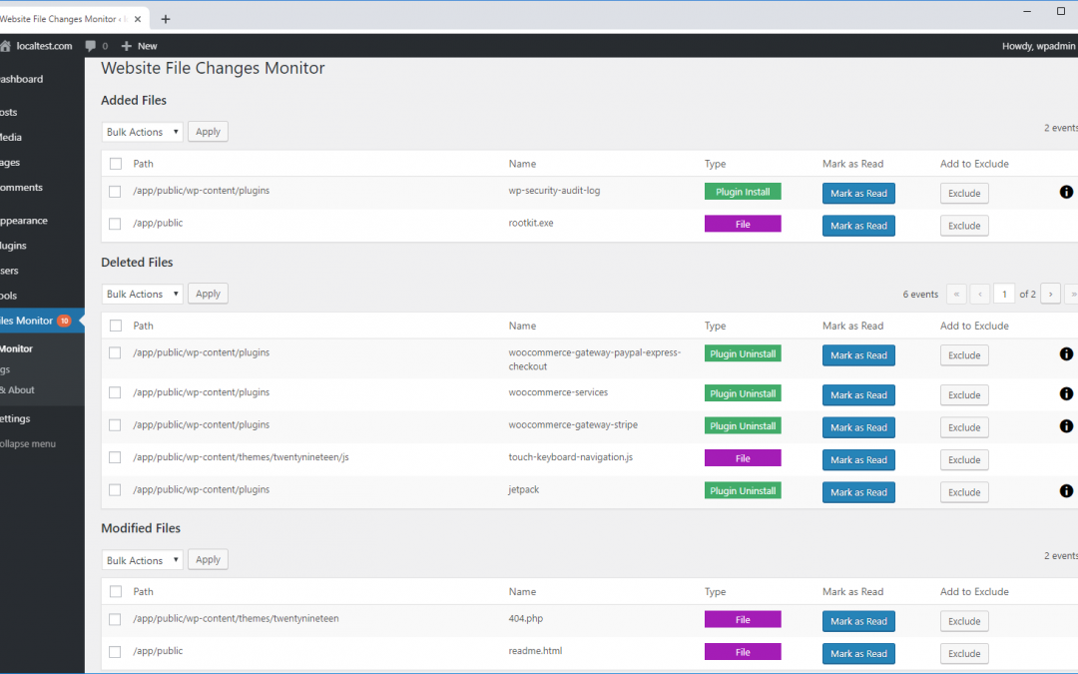Click info icon for jetpack row
1078x674 pixels.
[x=1066, y=491]
